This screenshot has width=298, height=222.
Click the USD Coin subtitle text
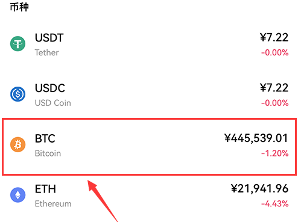tap(53, 103)
